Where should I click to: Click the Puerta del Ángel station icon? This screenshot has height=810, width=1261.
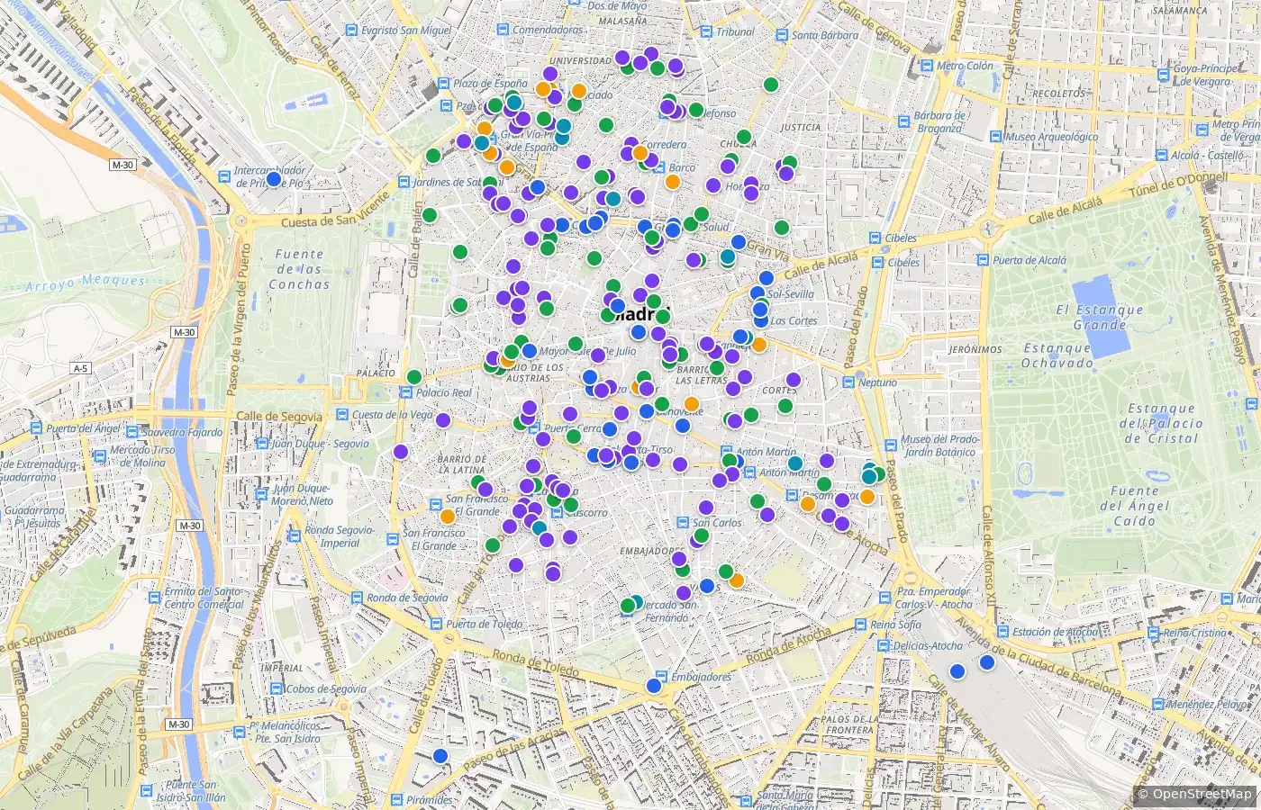tap(37, 428)
